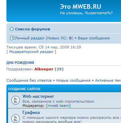Click the Графика forum status icon
Screen dimensions: 121x123
[15, 118]
